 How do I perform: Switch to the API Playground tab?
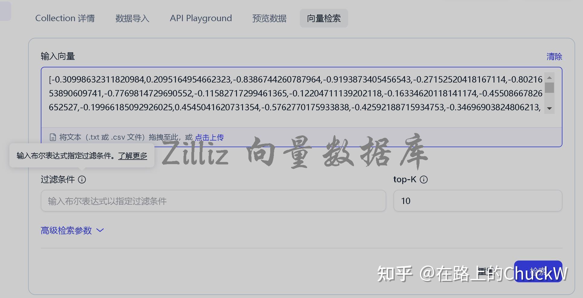201,18
